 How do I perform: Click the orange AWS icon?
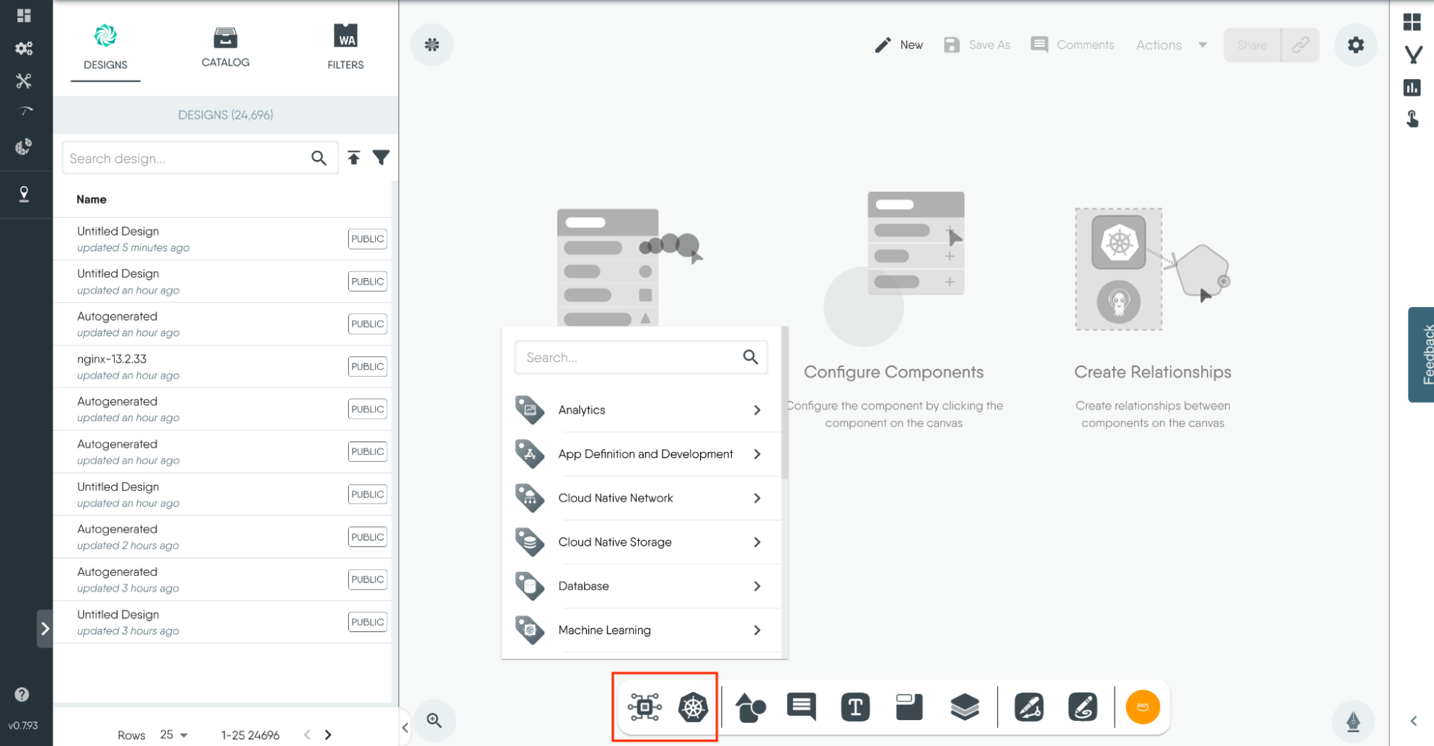click(x=1142, y=707)
